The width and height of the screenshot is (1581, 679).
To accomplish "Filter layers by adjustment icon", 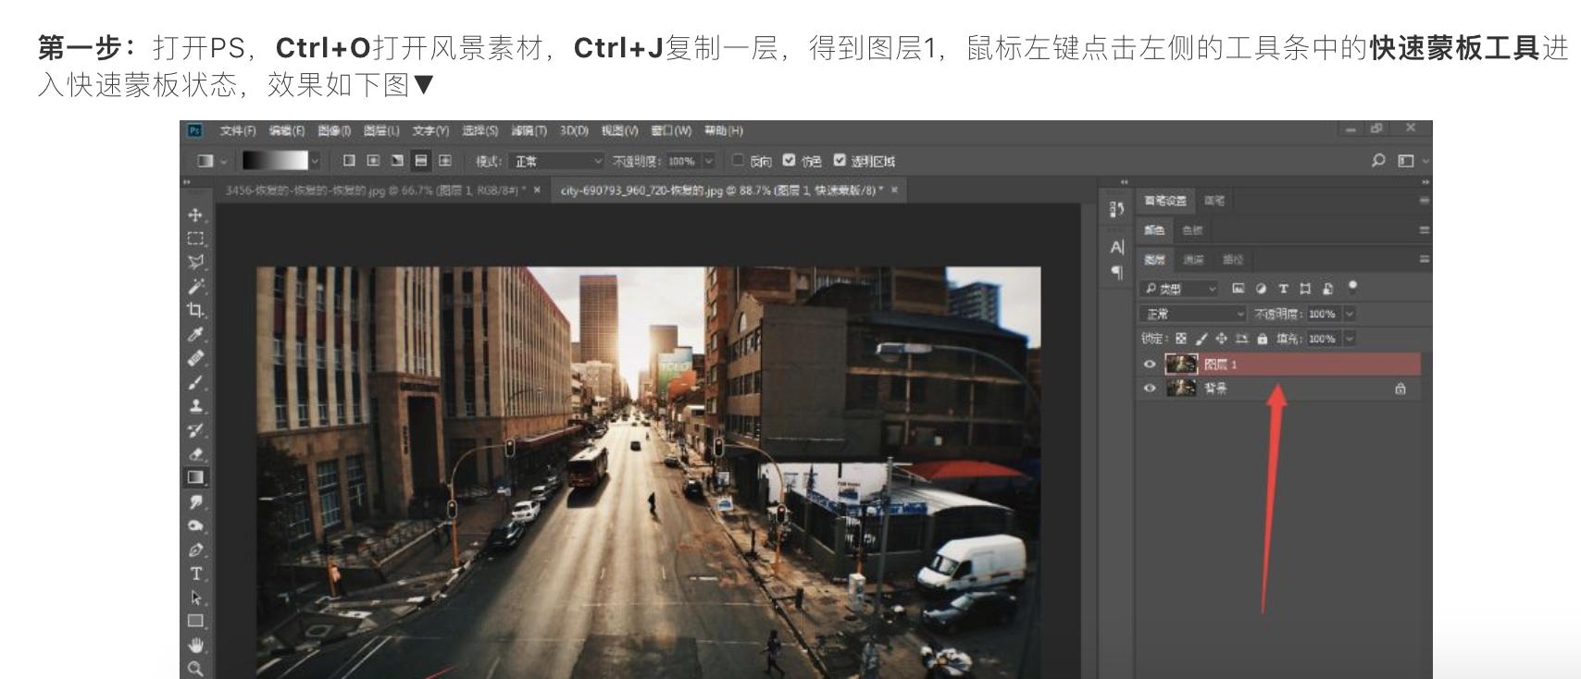I will click(1261, 289).
